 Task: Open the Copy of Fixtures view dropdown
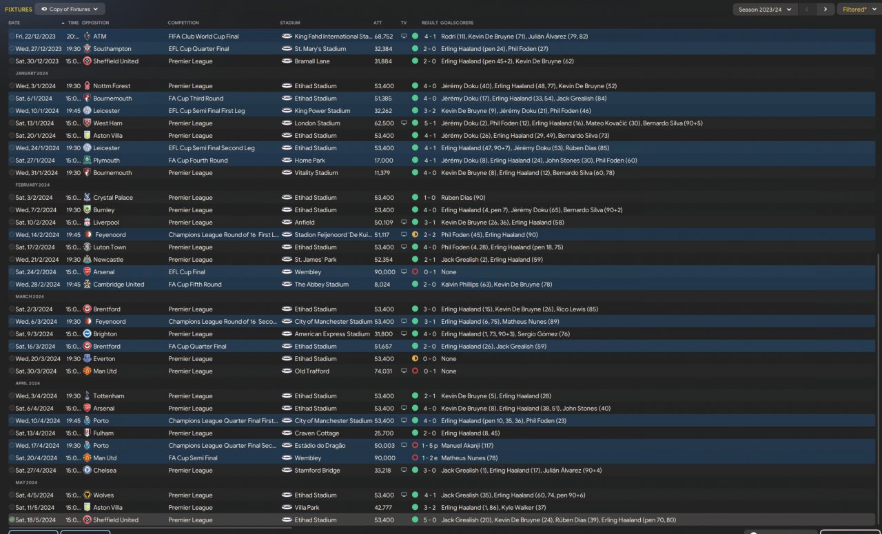pyautogui.click(x=70, y=9)
